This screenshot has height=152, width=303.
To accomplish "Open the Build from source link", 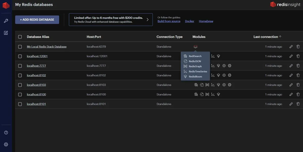I will (x=169, y=21).
